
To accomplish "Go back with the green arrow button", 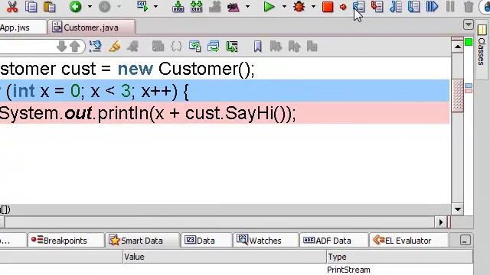I will [75, 7].
